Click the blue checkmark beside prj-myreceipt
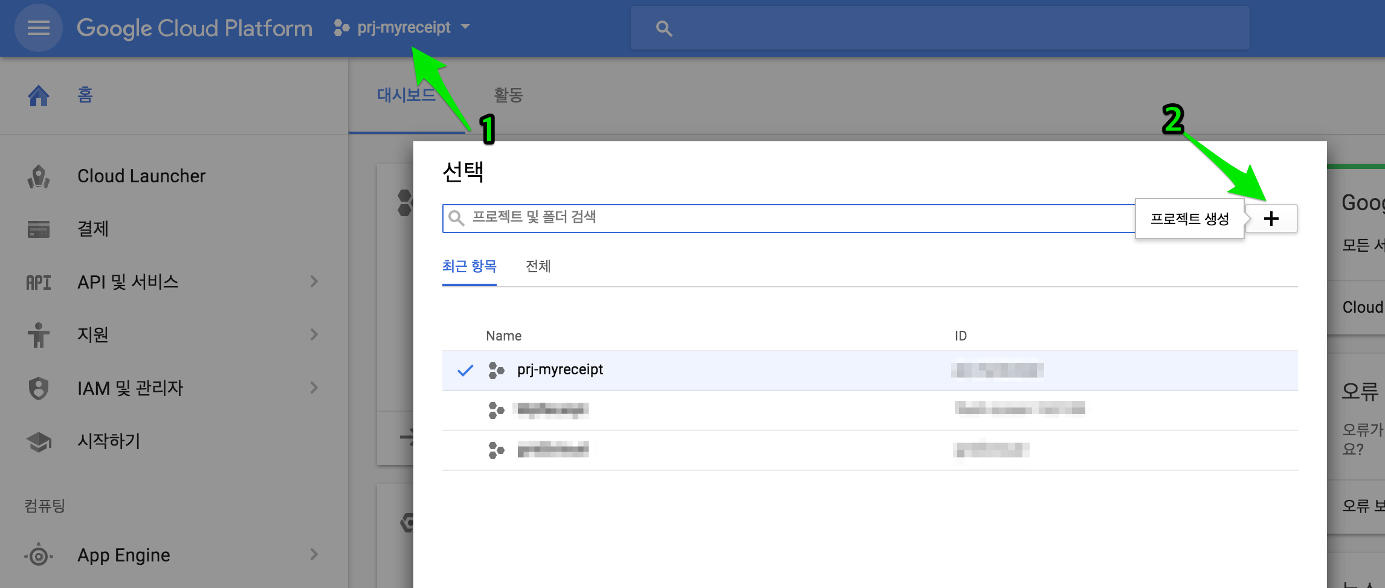Image resolution: width=1385 pixels, height=588 pixels. pyautogui.click(x=465, y=370)
